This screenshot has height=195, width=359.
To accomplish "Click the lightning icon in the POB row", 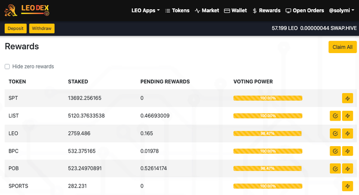I will 347,168.
